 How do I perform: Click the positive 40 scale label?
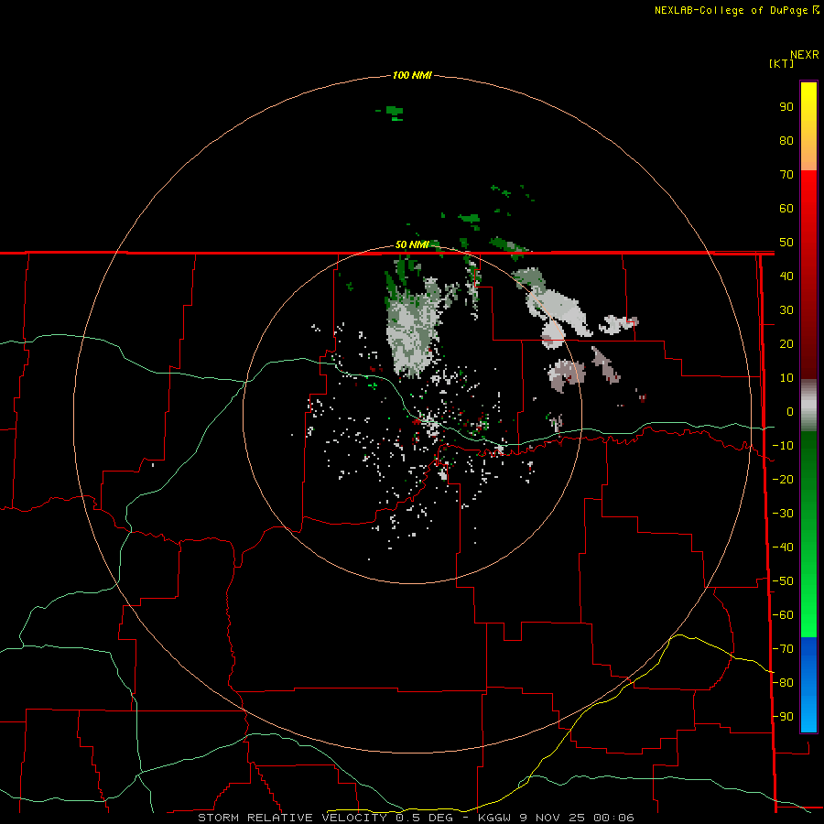point(786,276)
